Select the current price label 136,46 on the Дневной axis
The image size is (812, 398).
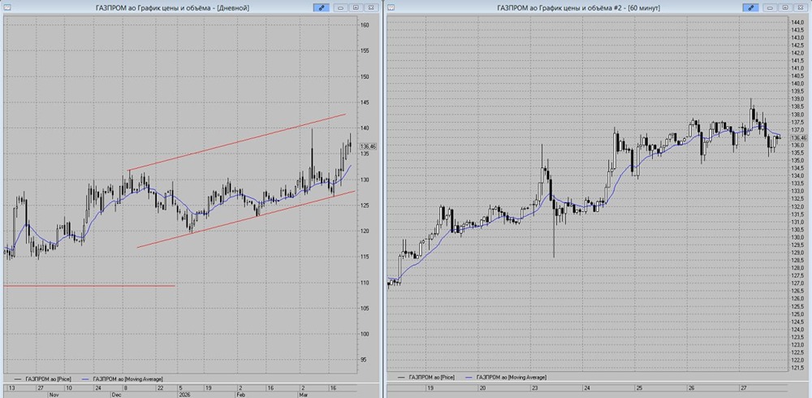(x=369, y=147)
